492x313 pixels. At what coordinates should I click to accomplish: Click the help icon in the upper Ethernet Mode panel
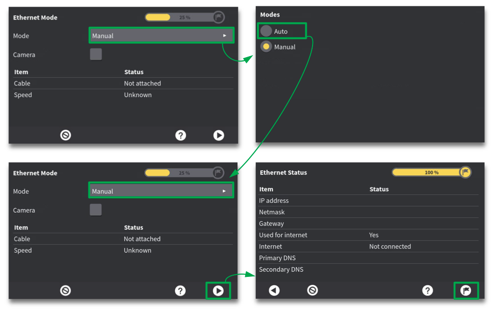tap(180, 135)
